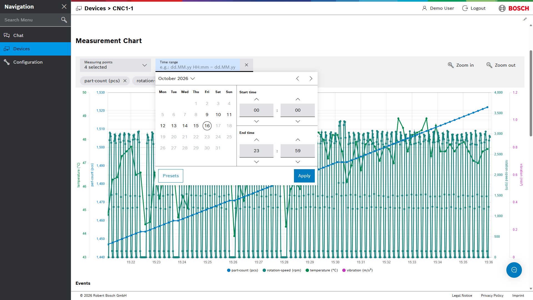
Task: Click the edit pencil icon at top right
Action: (525, 19)
